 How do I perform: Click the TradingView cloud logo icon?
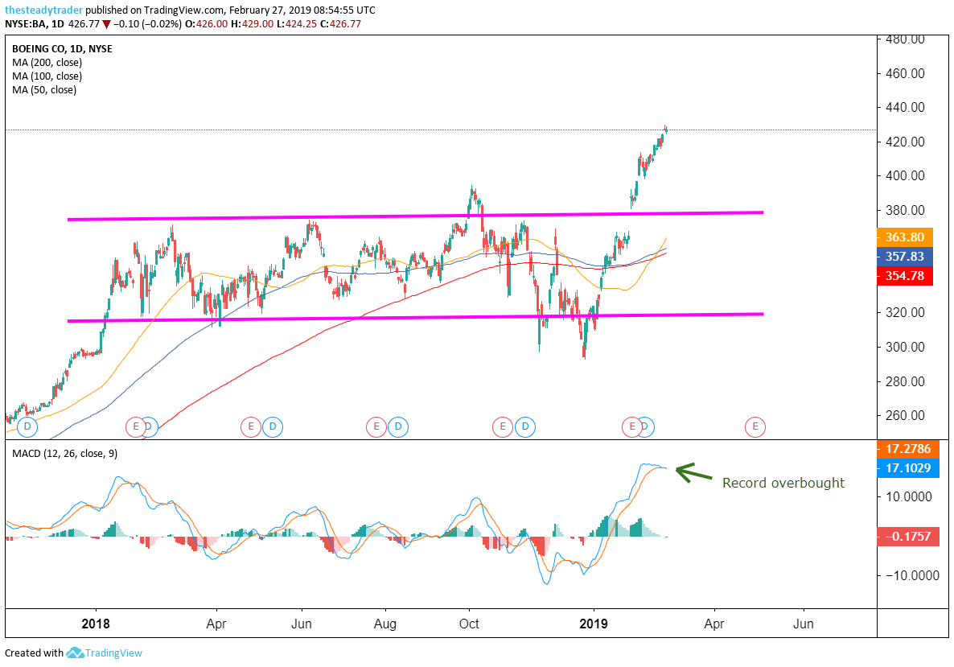click(75, 653)
